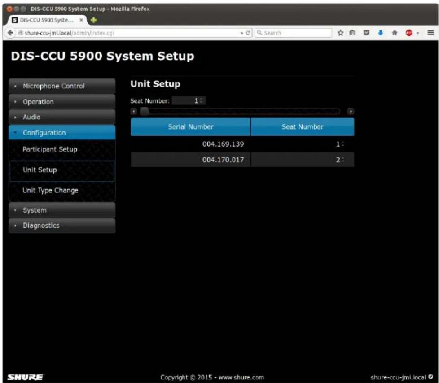The width and height of the screenshot is (439, 383).
Task: Click the shure-ccu-jml.local status icon
Action: pyautogui.click(x=430, y=377)
